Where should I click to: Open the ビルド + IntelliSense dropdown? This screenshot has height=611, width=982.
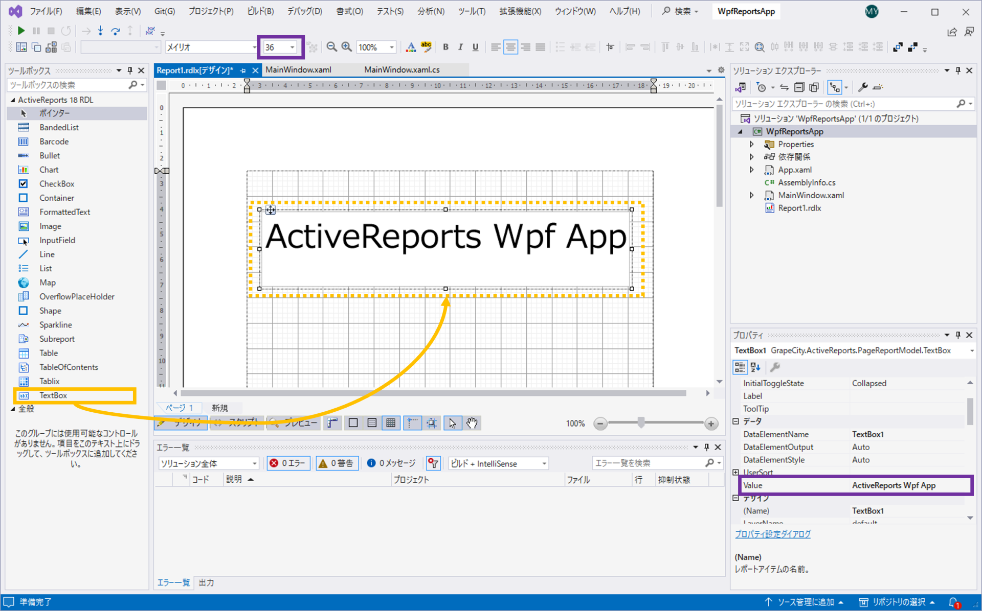click(498, 463)
